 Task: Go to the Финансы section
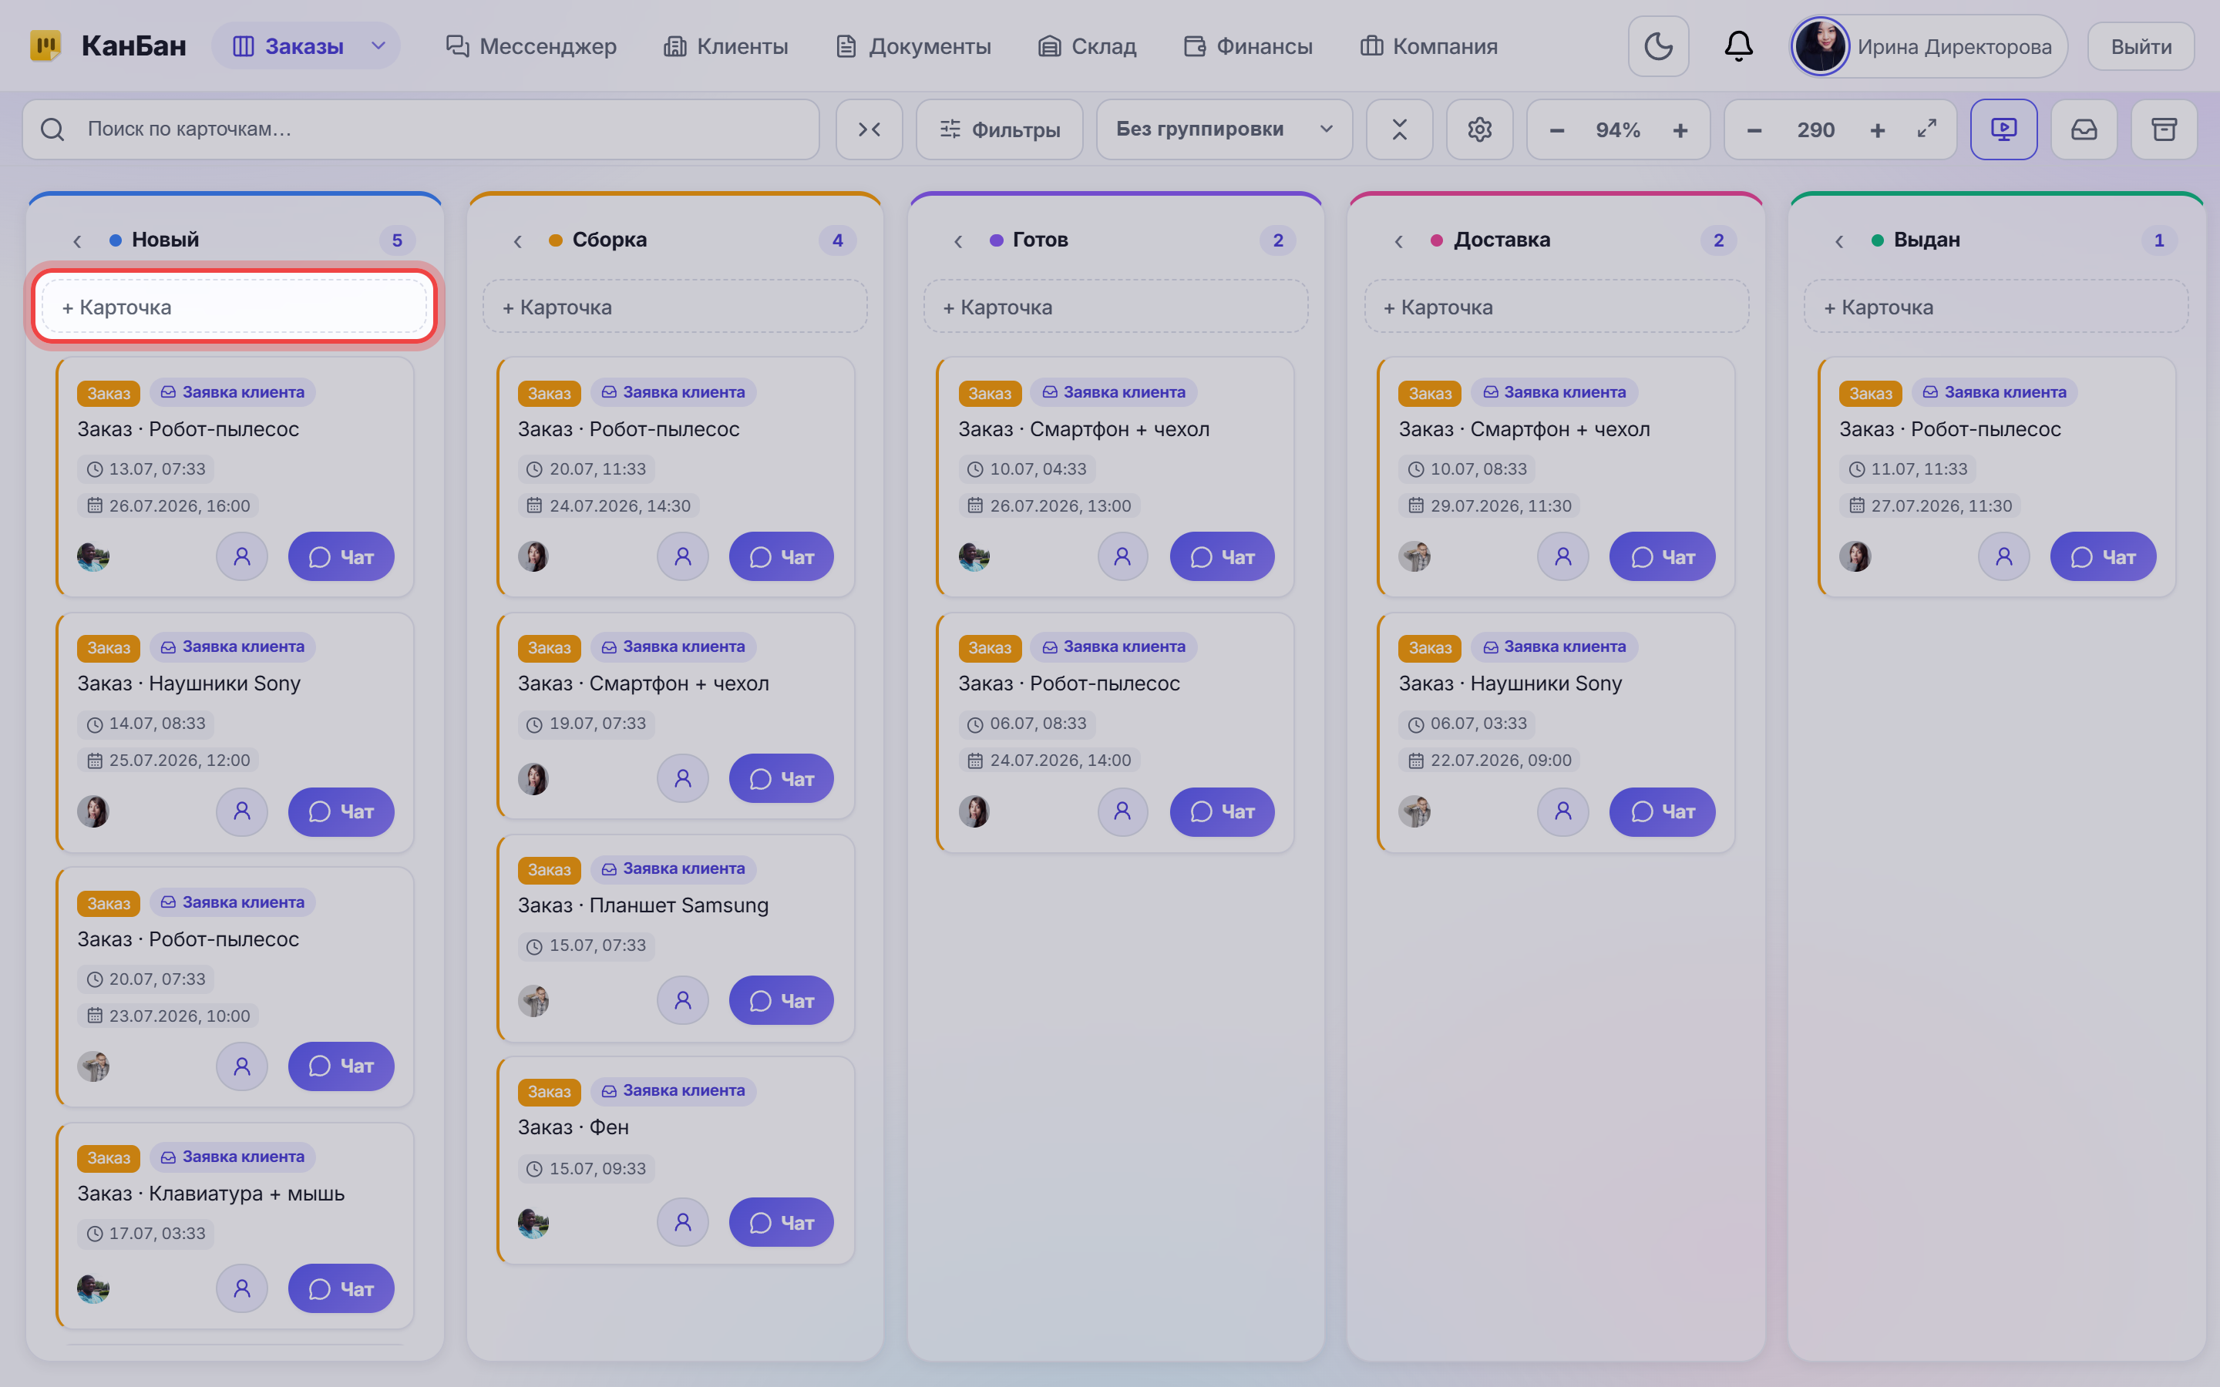1248,46
